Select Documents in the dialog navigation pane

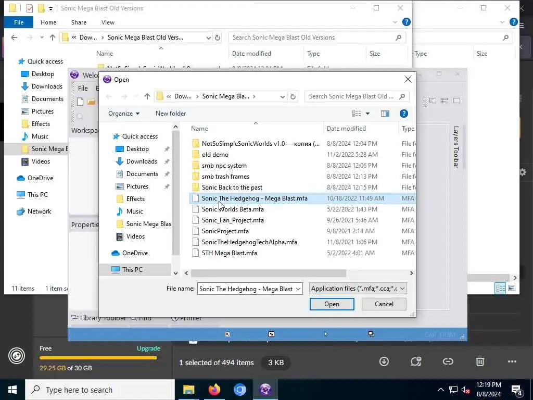(x=142, y=174)
